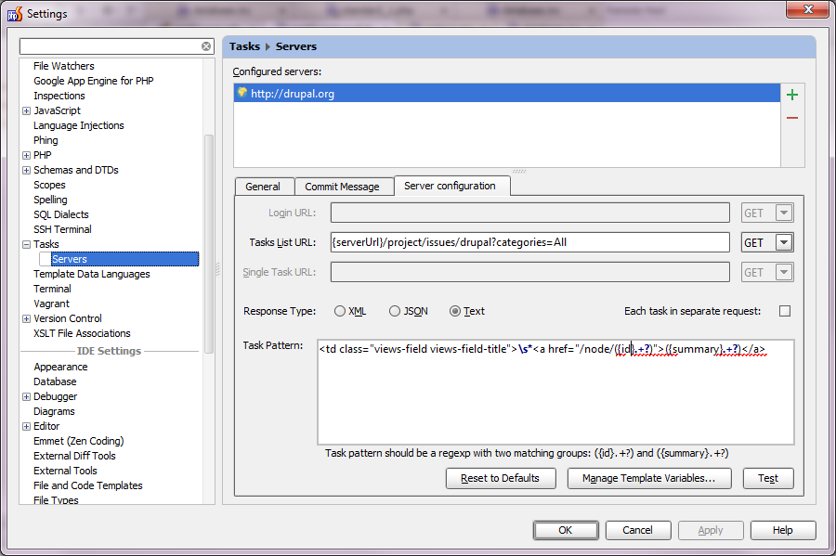Open Spelling settings
Image resolution: width=836 pixels, height=556 pixels.
pyautogui.click(x=50, y=200)
